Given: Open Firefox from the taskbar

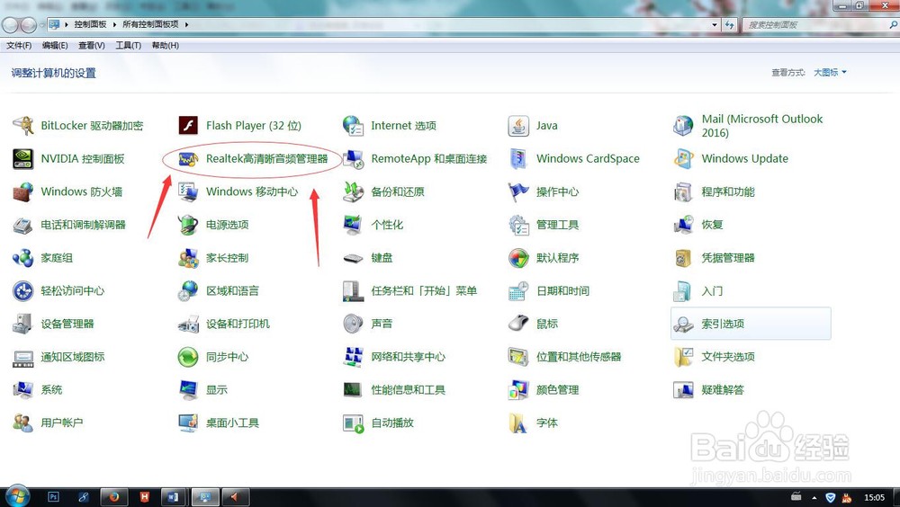Looking at the screenshot, I should point(113,497).
